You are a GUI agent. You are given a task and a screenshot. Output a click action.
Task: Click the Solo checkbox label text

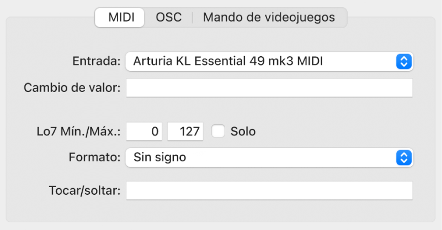click(x=243, y=132)
